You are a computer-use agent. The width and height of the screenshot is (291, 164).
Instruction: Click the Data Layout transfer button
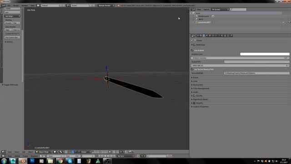click(16, 30)
